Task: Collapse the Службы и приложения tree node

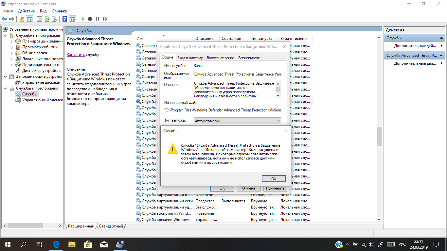Action: coord(6,88)
